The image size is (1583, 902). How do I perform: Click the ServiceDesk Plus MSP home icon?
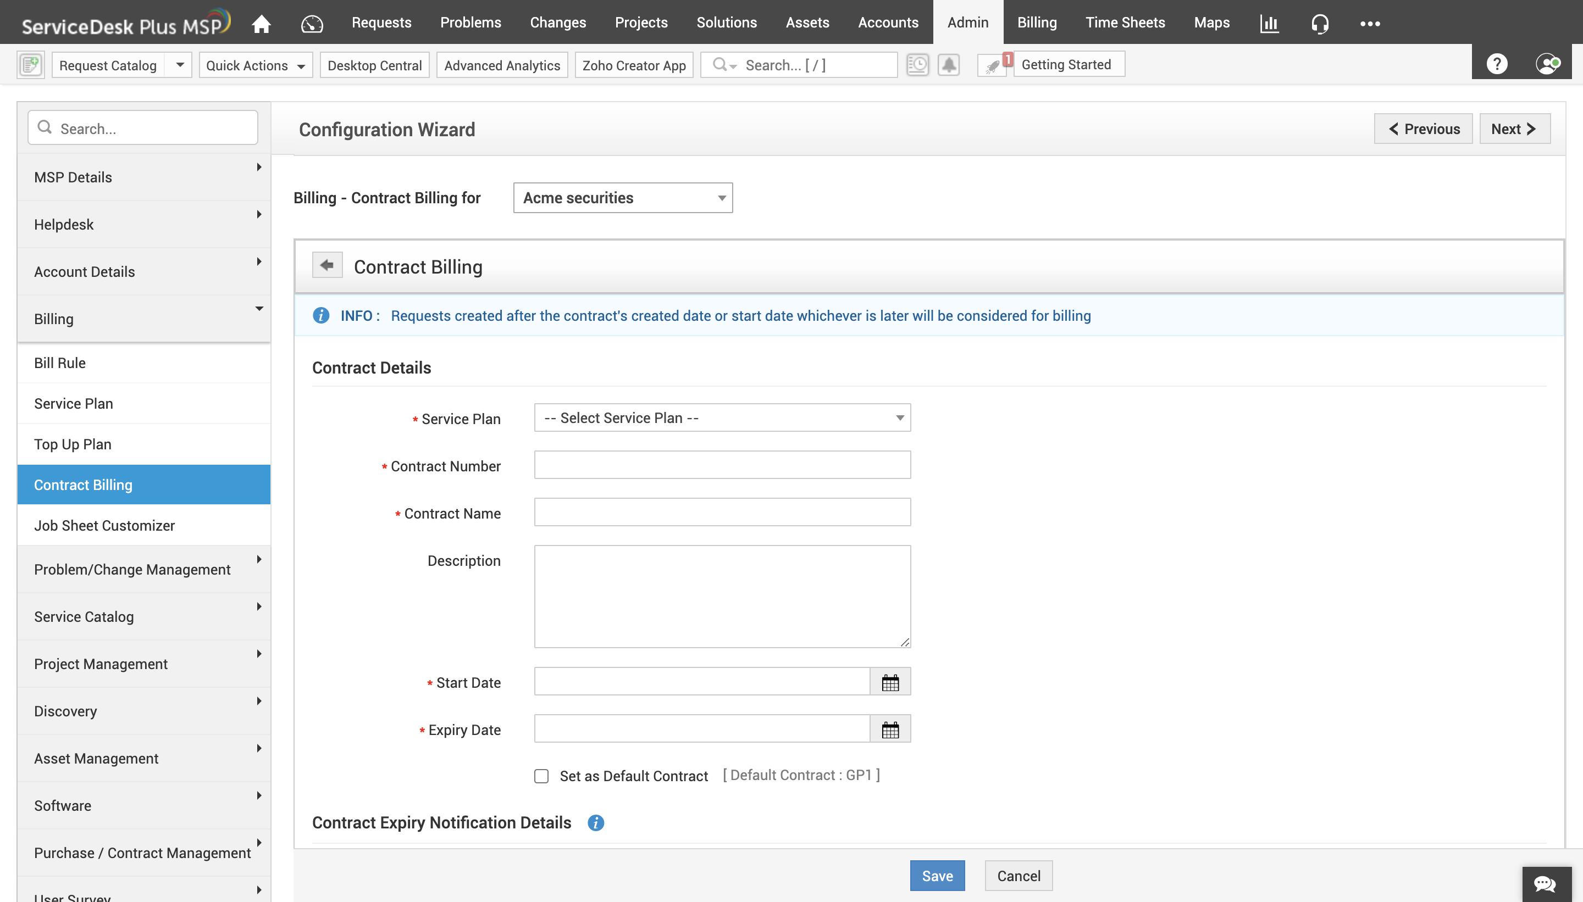point(261,22)
